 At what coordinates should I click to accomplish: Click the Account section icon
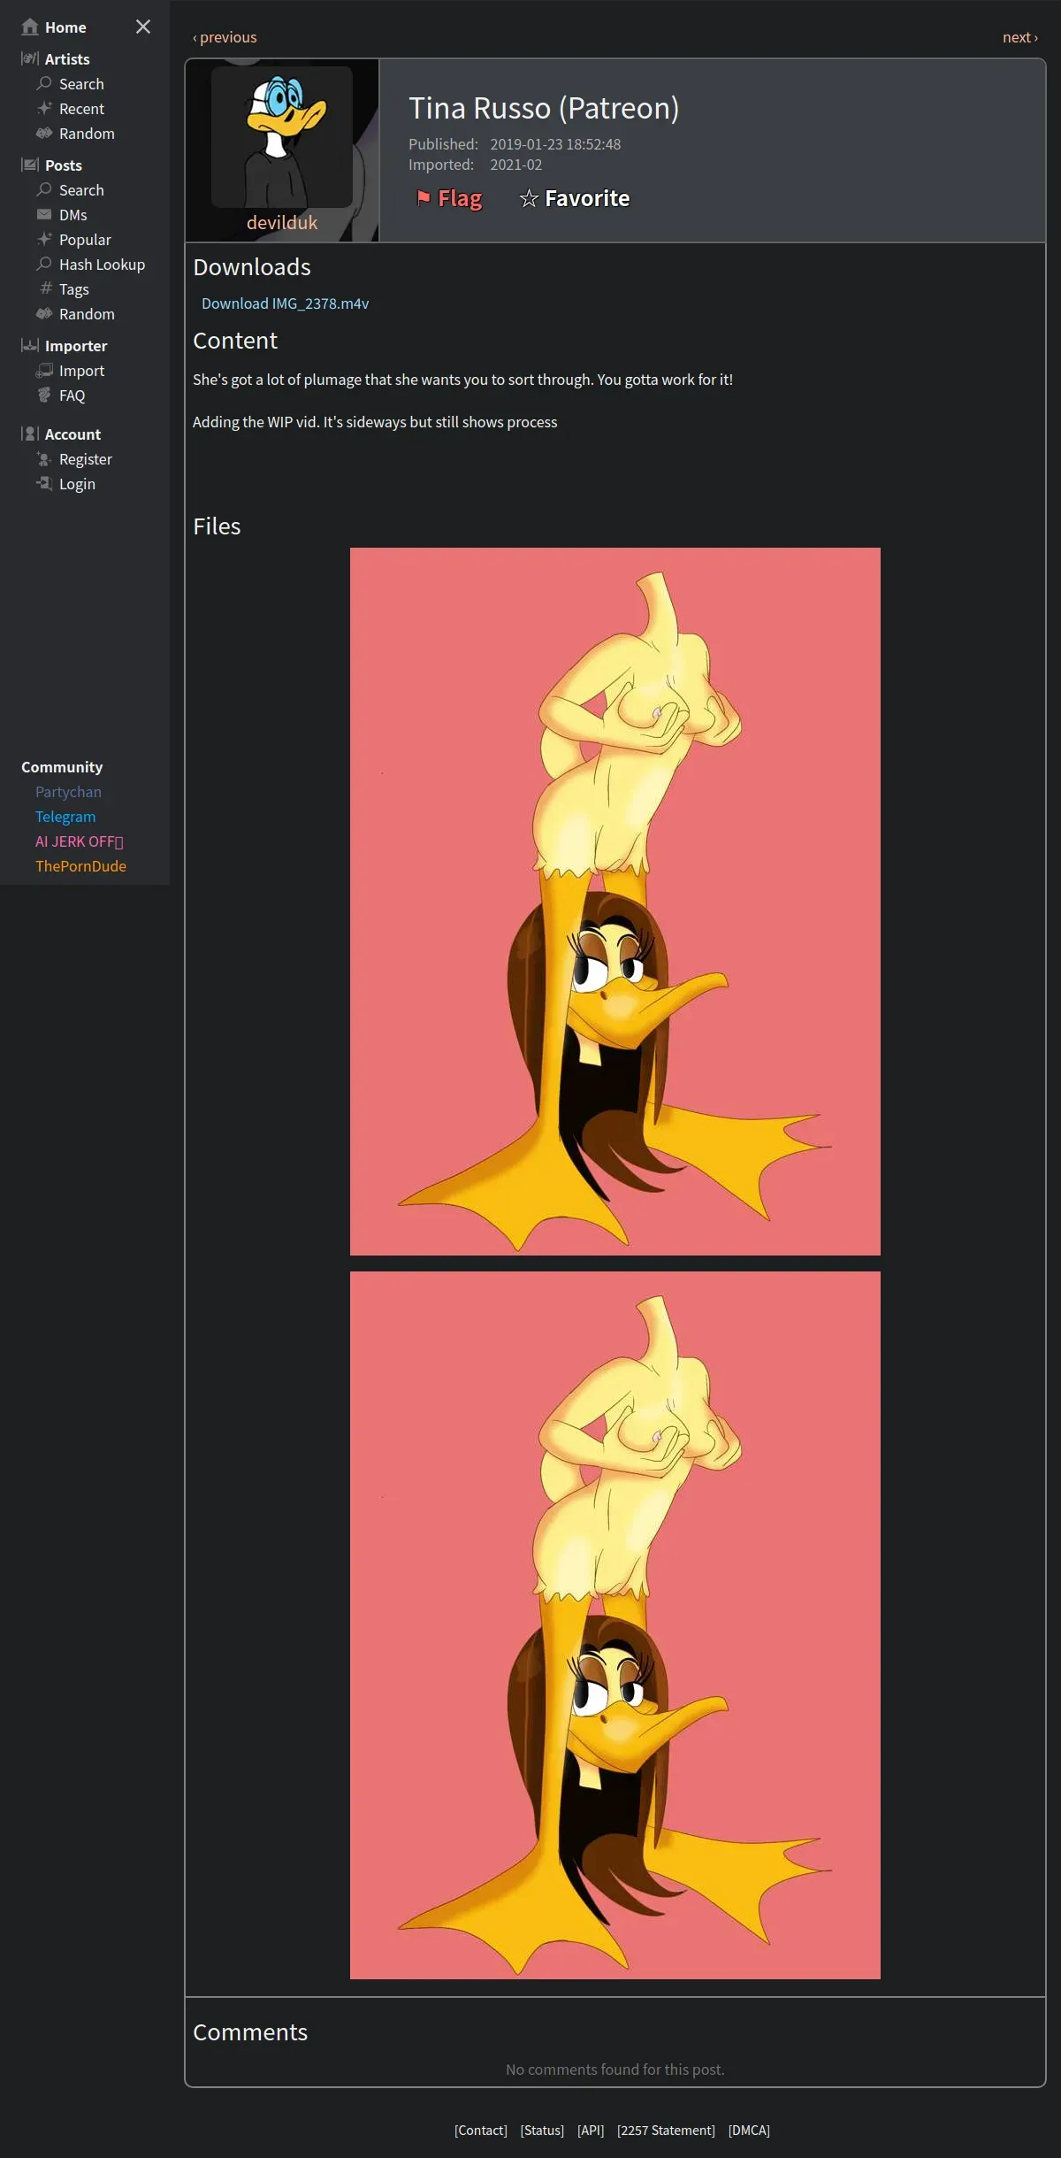coord(30,434)
